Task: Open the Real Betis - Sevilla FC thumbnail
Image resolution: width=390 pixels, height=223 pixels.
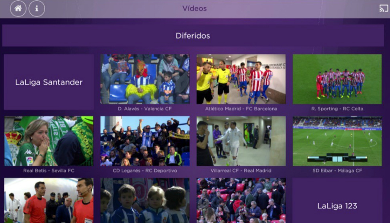Action: click(49, 141)
